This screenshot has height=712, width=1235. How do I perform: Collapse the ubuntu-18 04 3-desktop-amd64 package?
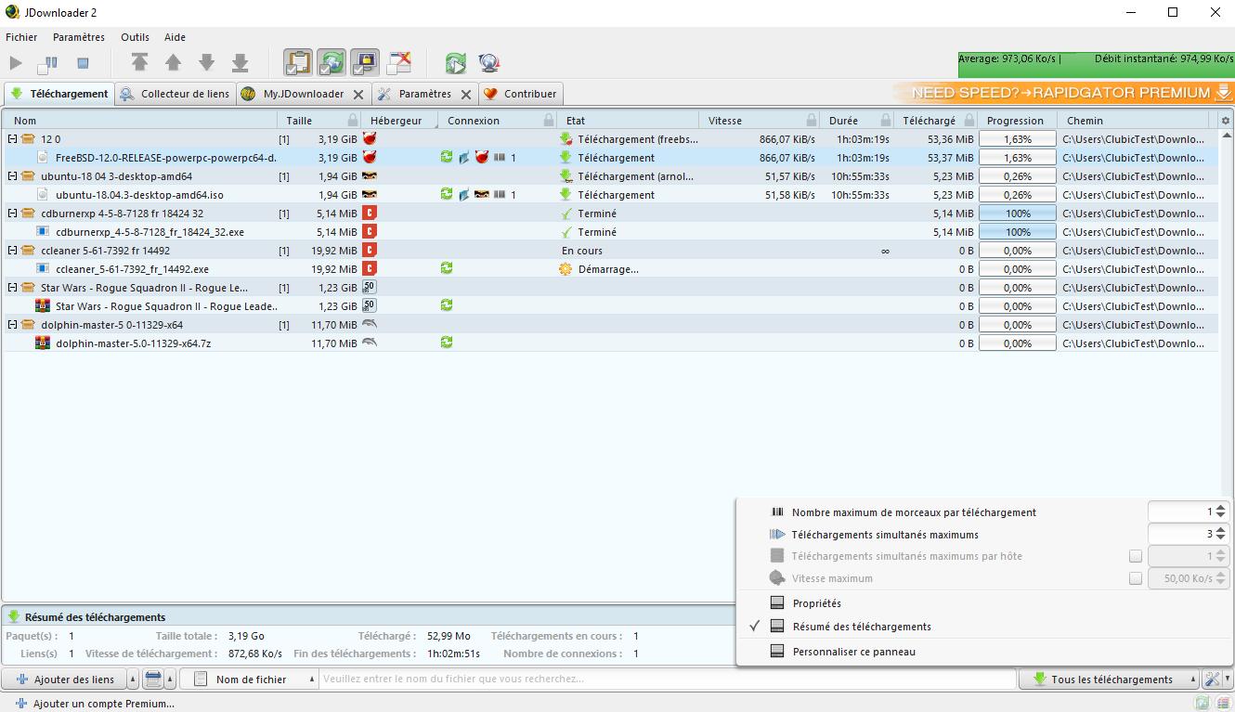point(12,176)
